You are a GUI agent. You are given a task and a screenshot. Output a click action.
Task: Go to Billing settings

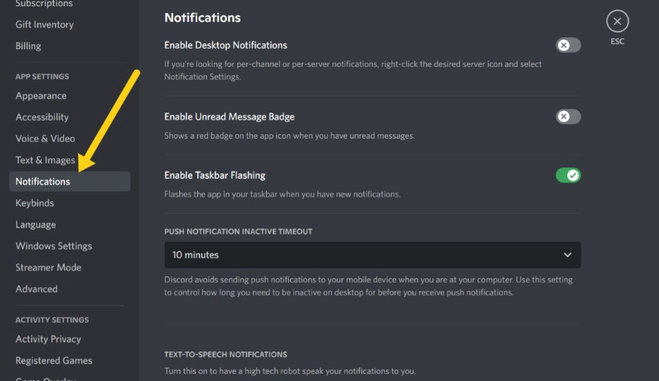pyautogui.click(x=28, y=46)
